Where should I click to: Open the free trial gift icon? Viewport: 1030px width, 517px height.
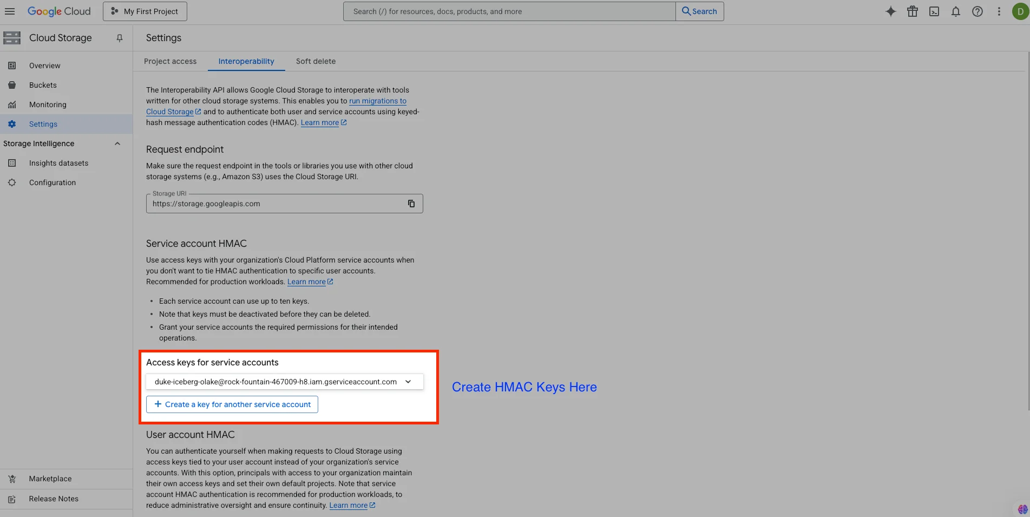(912, 11)
